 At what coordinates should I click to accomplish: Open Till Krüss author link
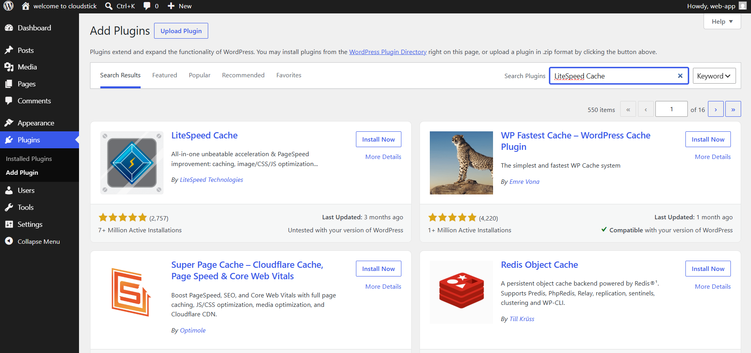(x=521, y=319)
